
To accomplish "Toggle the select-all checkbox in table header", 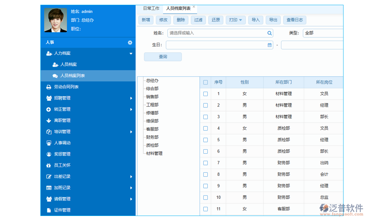I will tap(206, 82).
